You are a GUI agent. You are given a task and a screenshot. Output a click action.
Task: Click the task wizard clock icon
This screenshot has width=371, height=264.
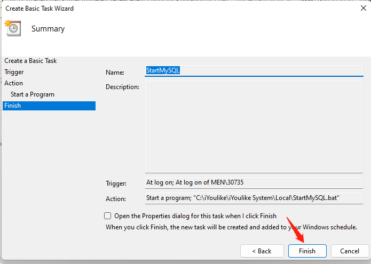[12, 28]
